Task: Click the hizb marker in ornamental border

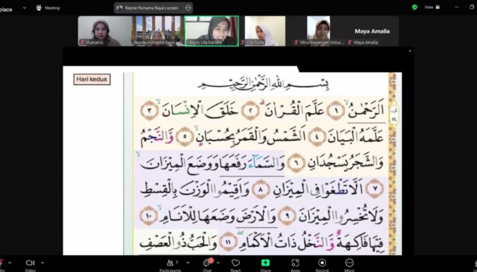Action: point(393,116)
